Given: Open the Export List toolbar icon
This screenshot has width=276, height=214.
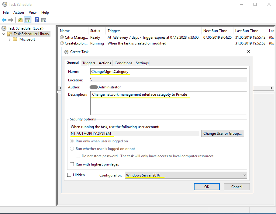Looking at the screenshot, I should [20, 20].
